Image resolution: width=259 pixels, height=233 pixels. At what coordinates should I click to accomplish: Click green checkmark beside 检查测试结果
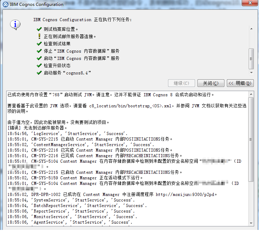click(x=39, y=44)
